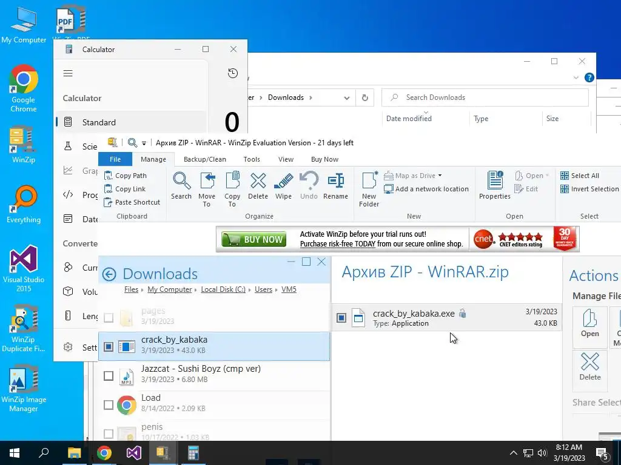Switch to the Backup/Clean tab

(x=205, y=159)
